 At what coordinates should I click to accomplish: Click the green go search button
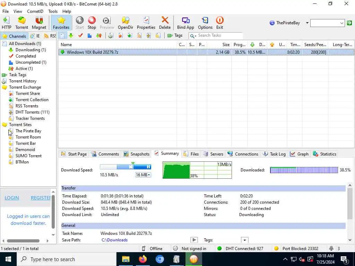point(349,23)
